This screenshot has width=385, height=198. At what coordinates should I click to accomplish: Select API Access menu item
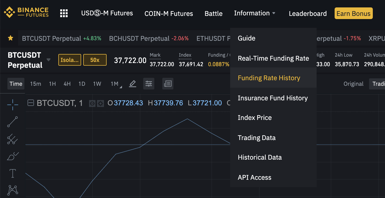tap(273, 177)
